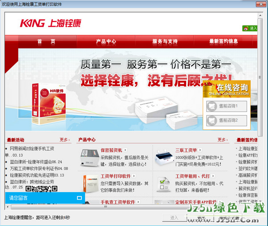Click the horizontal scrollbar left arrow

pyautogui.click(x=8, y=207)
